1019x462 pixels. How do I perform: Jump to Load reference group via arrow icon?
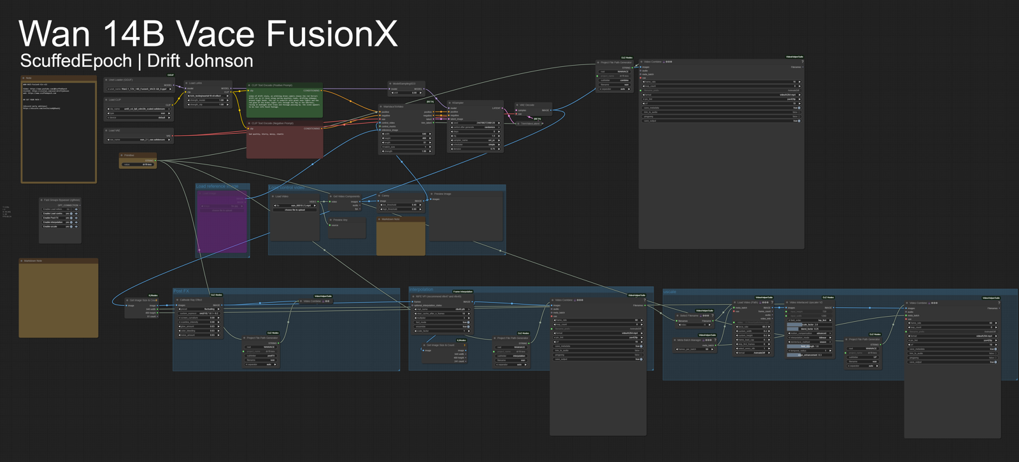click(76, 209)
